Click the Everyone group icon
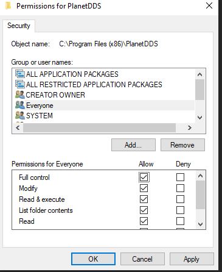 (x=20, y=105)
